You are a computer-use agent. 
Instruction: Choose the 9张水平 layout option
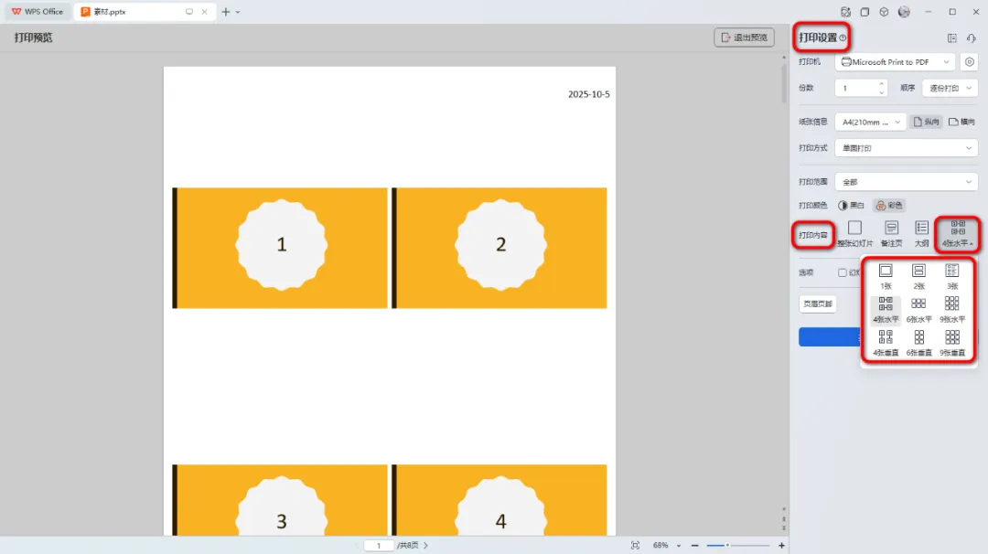tap(952, 310)
